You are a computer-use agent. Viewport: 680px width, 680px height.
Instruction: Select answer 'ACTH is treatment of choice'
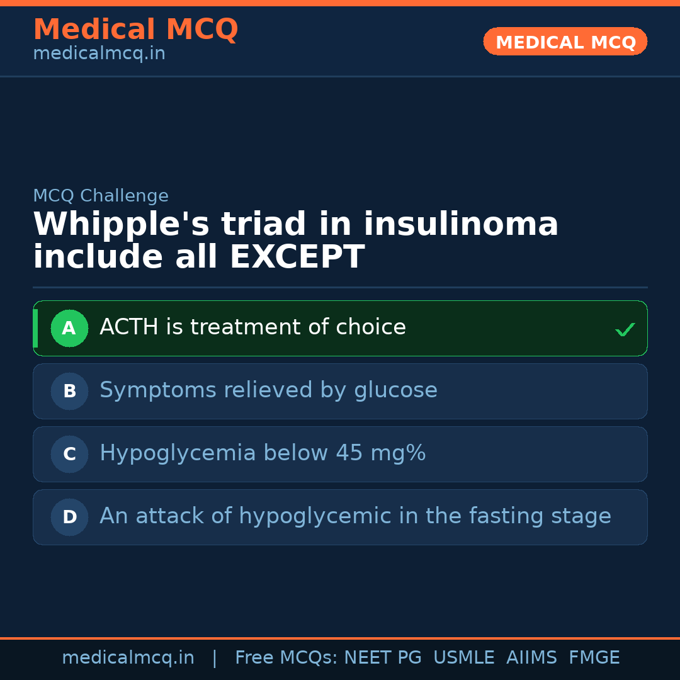pos(252,327)
